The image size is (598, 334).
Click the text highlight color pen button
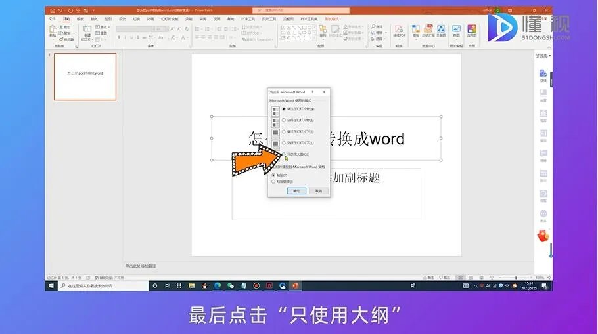pos(173,37)
